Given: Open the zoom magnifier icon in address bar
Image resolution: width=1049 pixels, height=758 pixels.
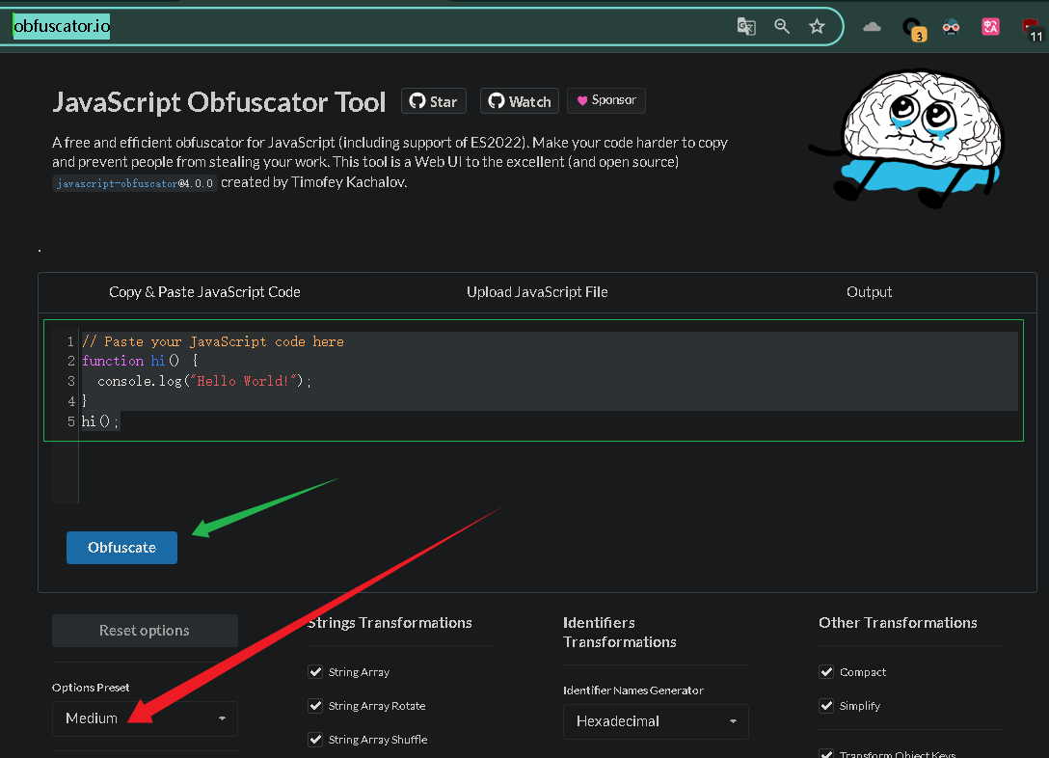Looking at the screenshot, I should click(781, 27).
